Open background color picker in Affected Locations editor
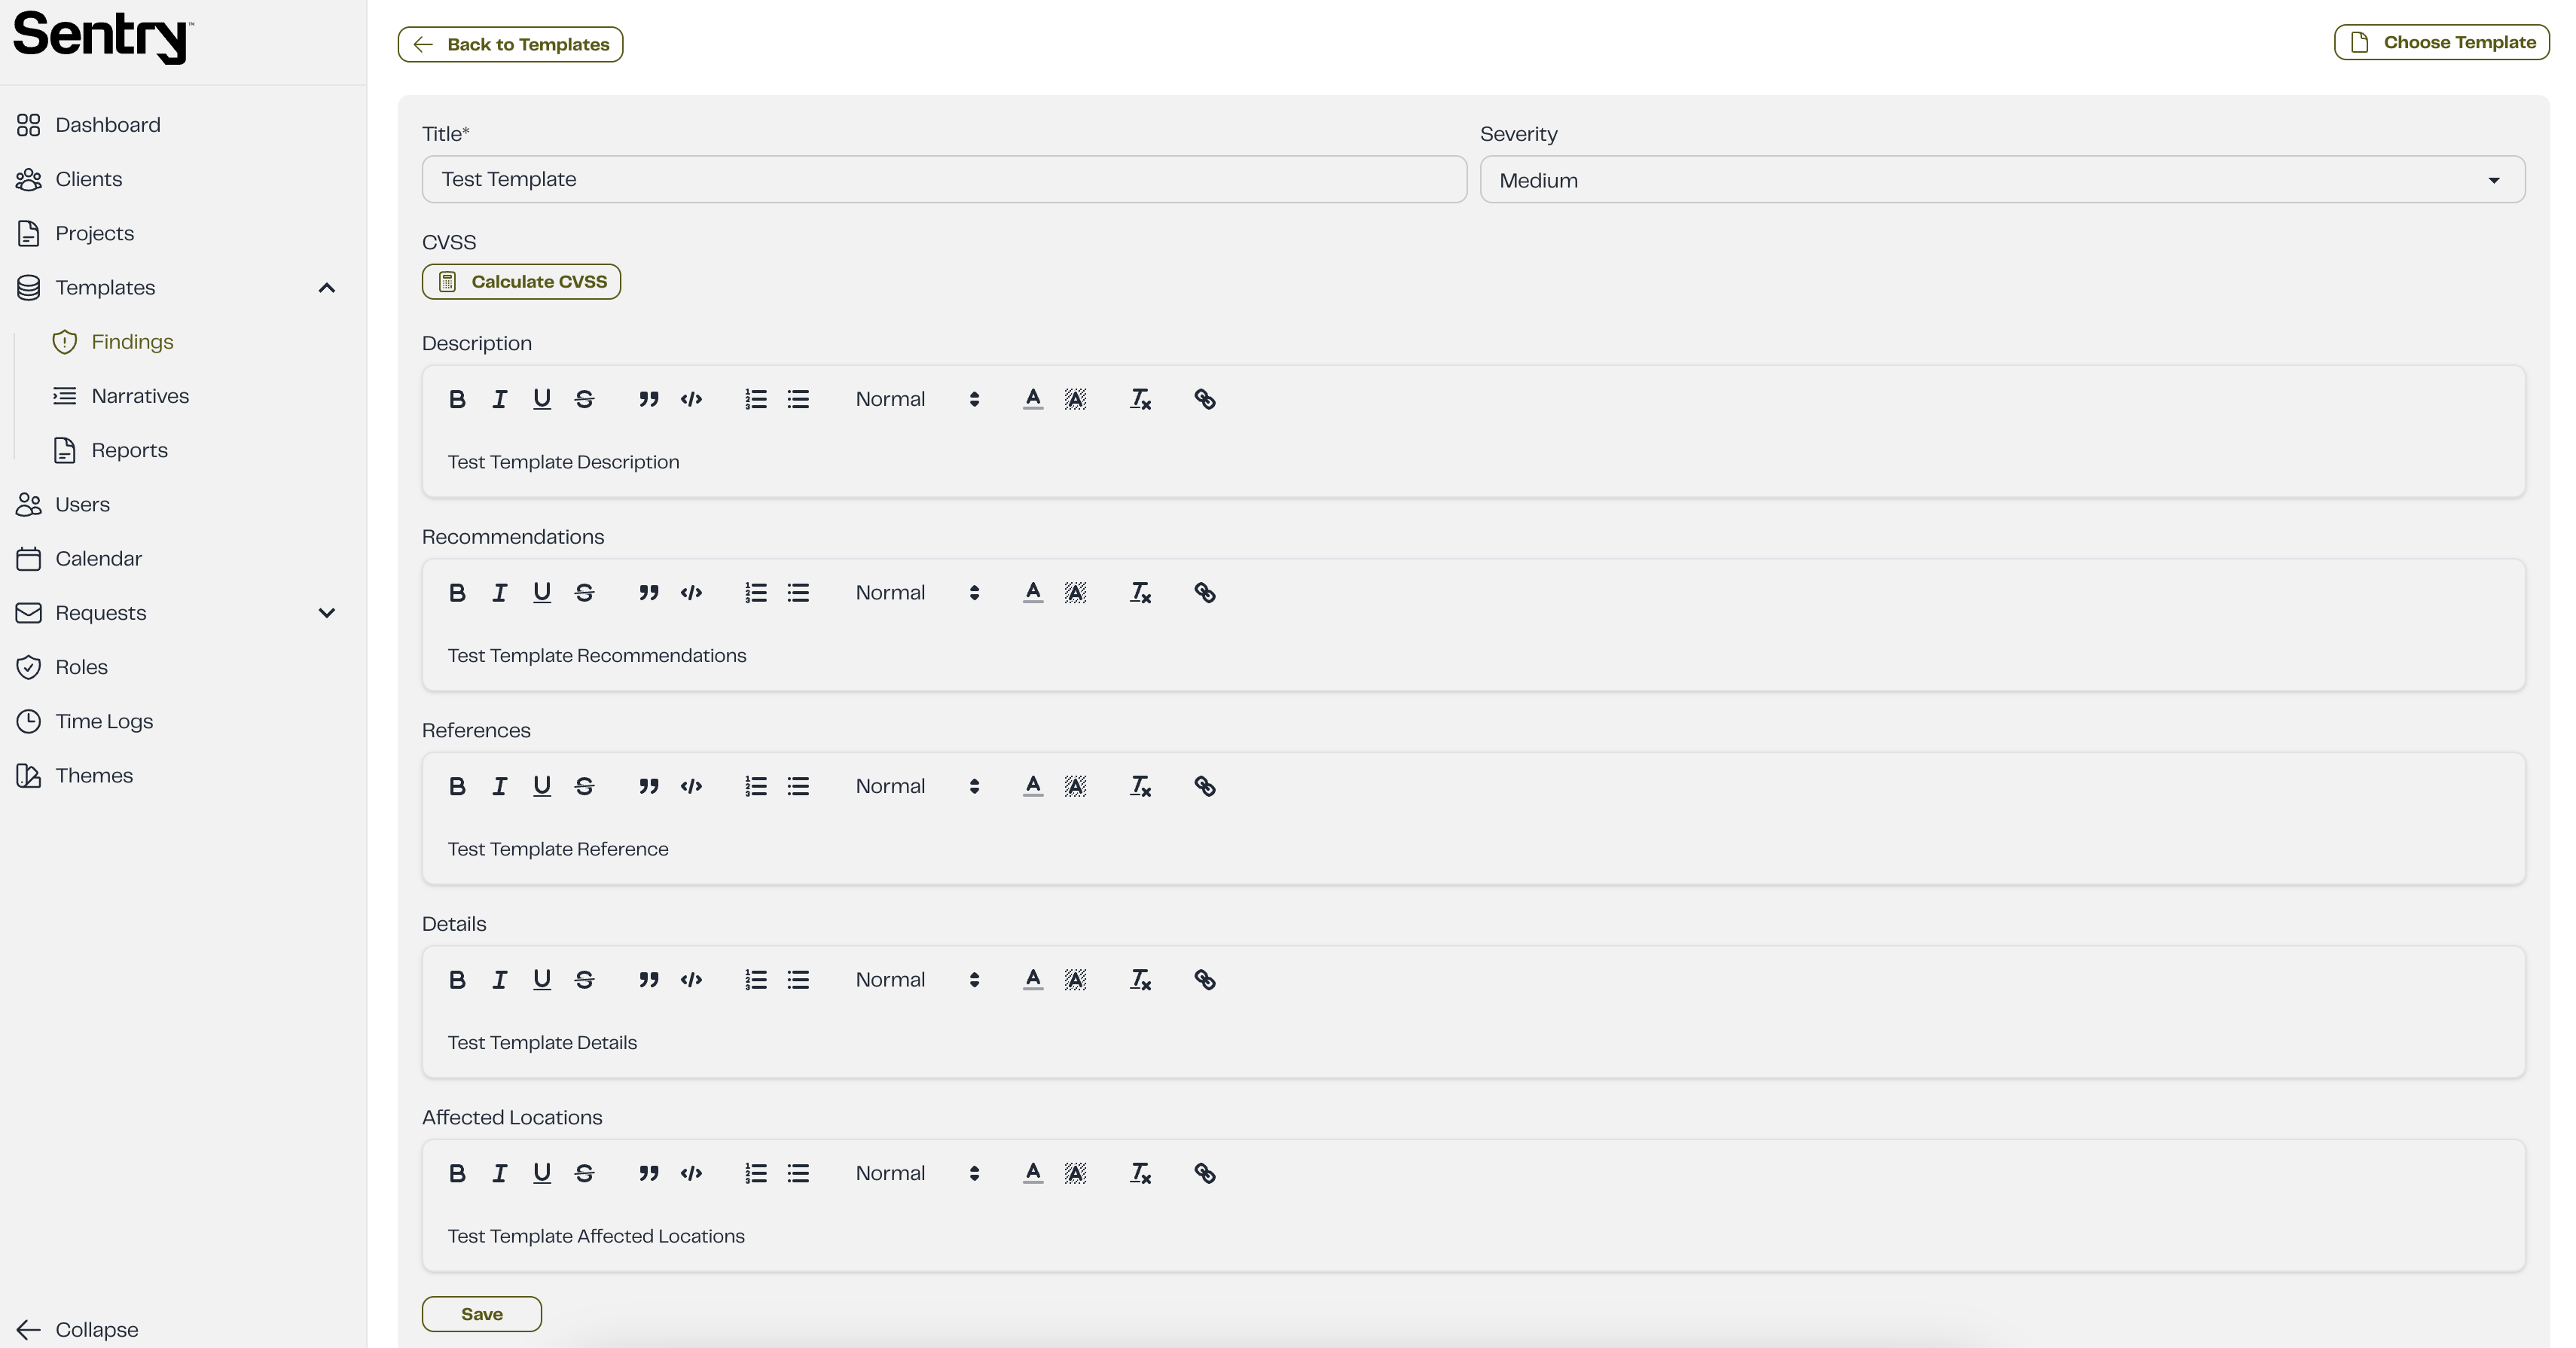This screenshot has width=2576, height=1348. pos(1075,1173)
